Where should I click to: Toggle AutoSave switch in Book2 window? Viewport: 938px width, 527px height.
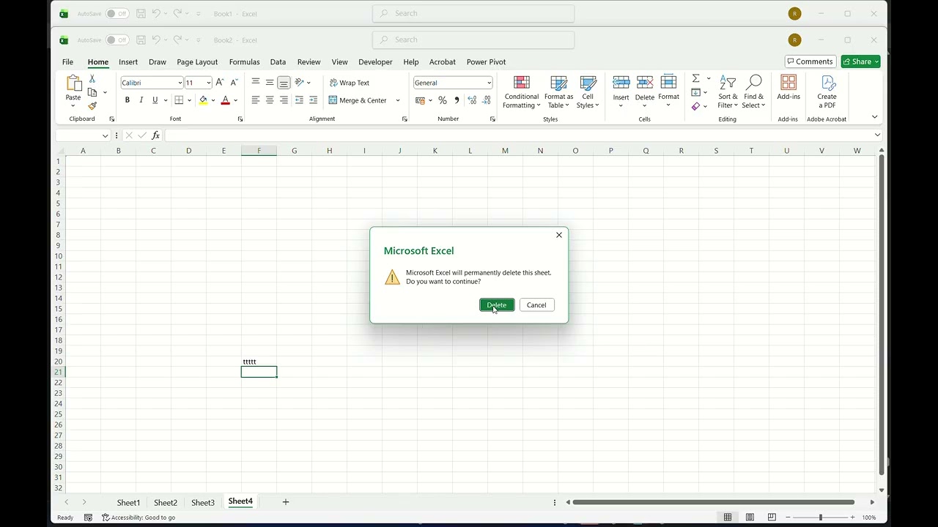pyautogui.click(x=117, y=40)
